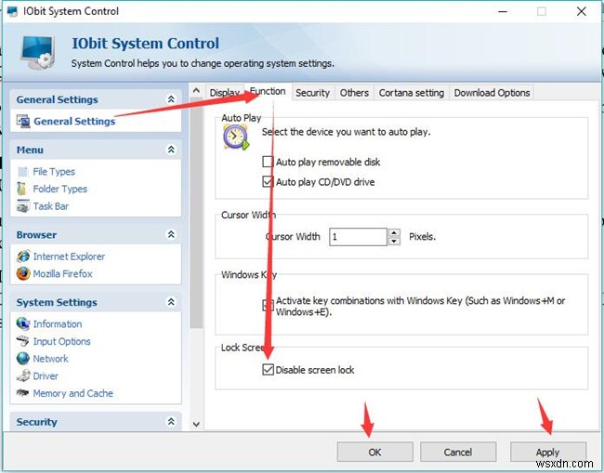The image size is (604, 473).
Task: Toggle Activate key combinations with Windows Key
Action: tap(268, 306)
